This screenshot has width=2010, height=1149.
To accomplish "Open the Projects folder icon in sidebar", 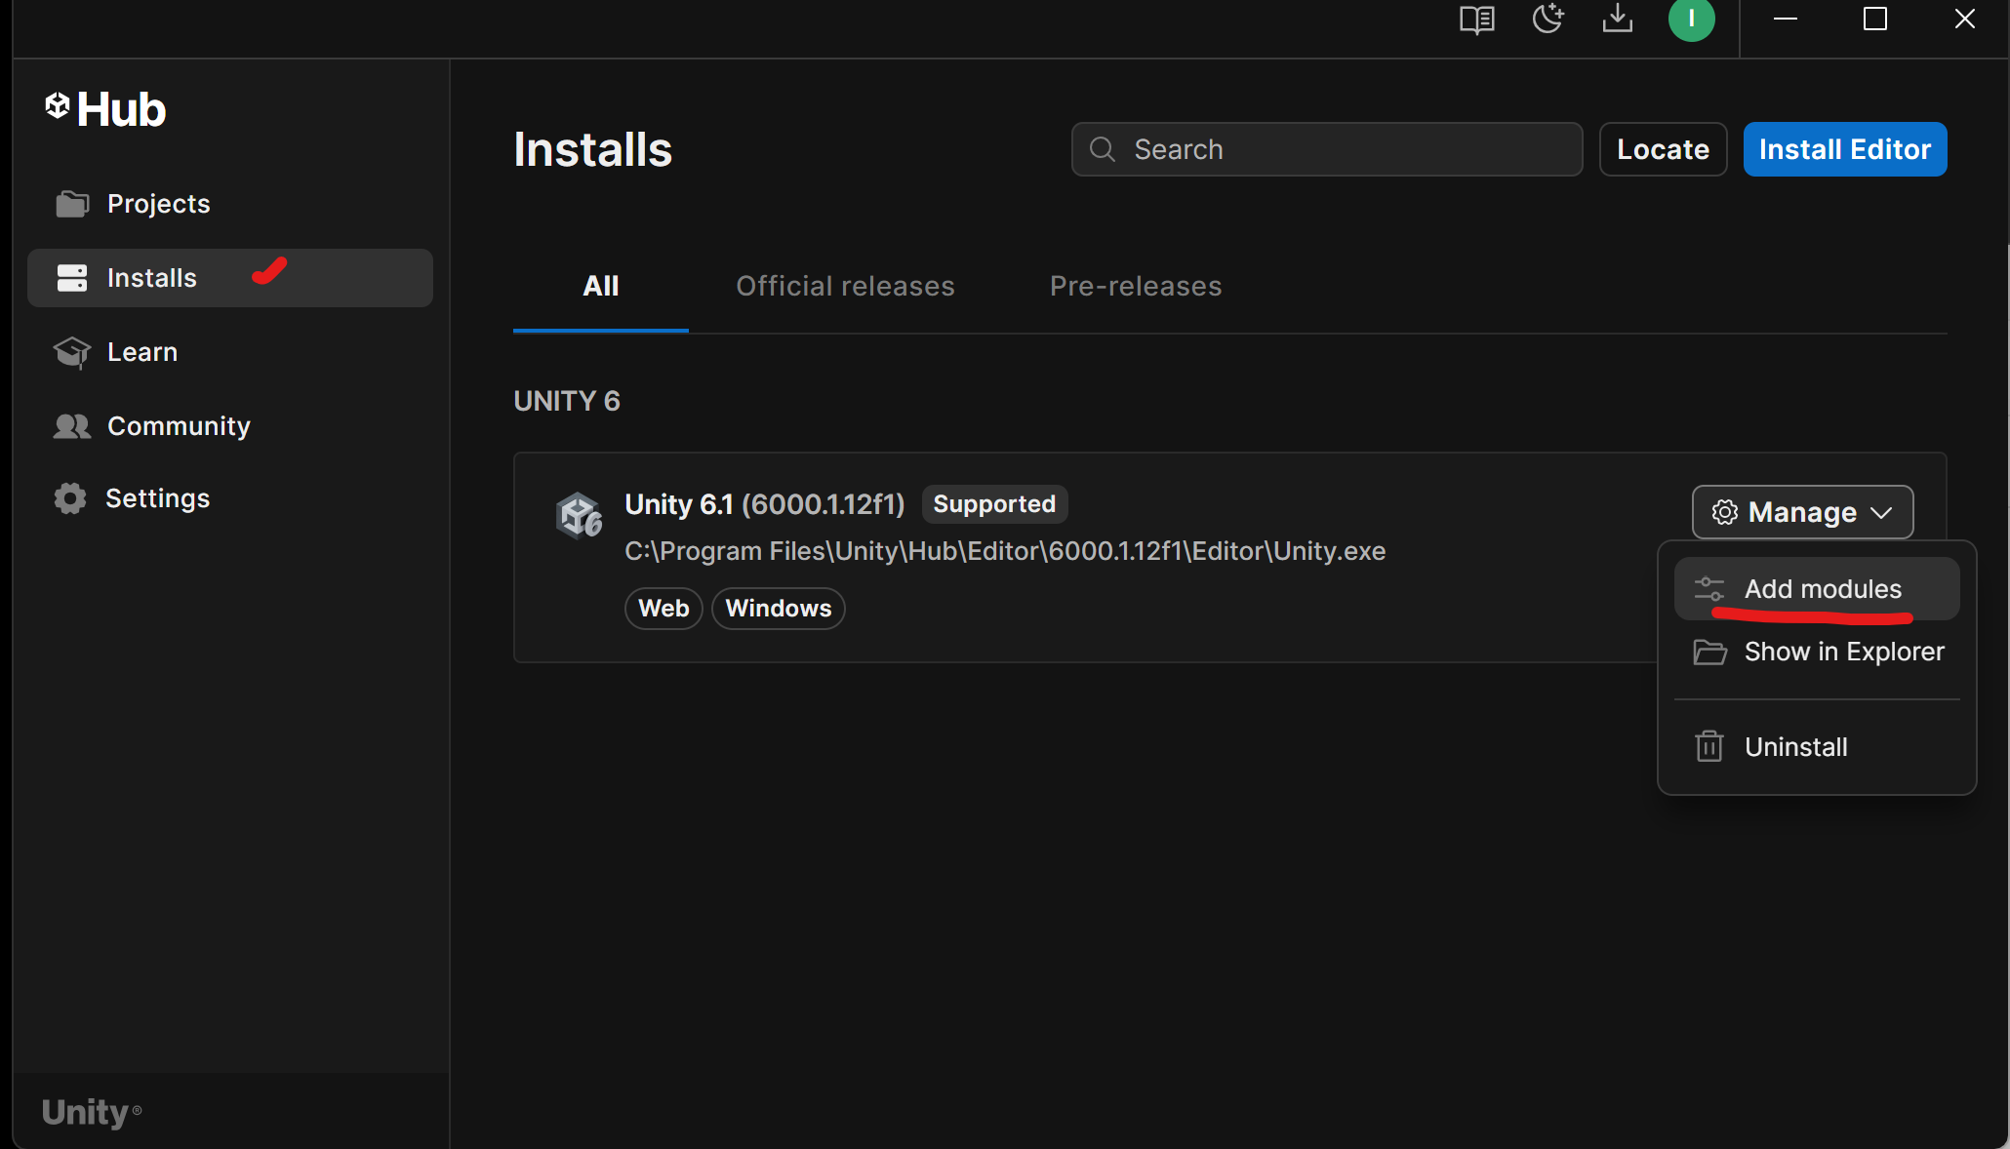I will point(71,204).
